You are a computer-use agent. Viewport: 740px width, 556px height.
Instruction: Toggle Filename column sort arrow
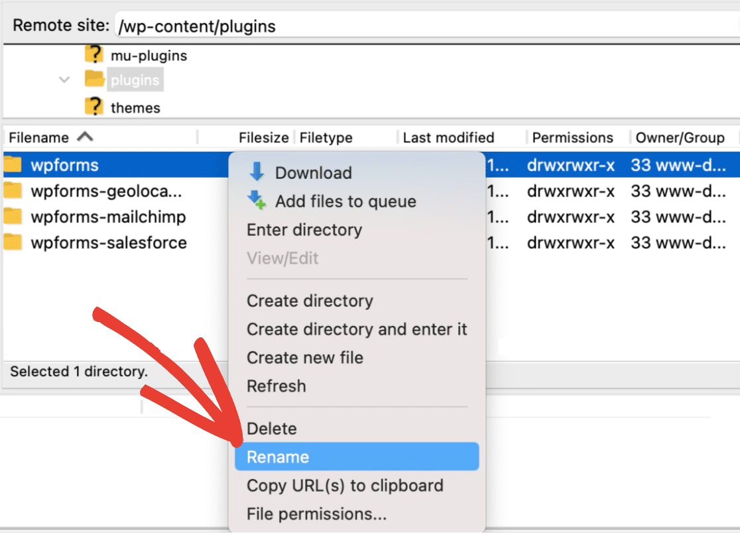tap(85, 137)
